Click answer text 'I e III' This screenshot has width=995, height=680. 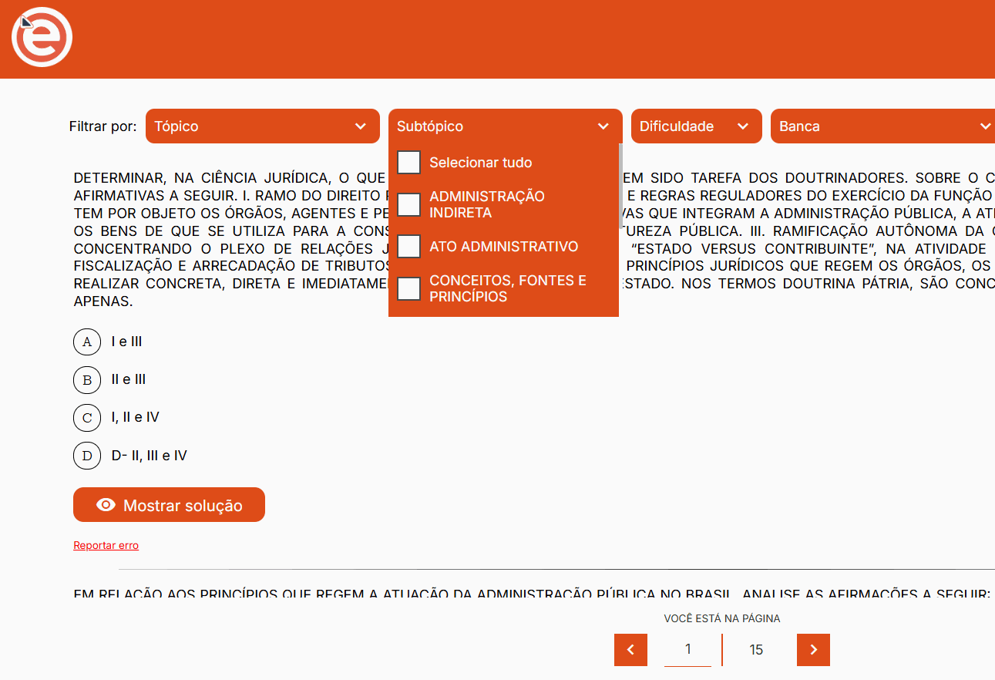(126, 342)
